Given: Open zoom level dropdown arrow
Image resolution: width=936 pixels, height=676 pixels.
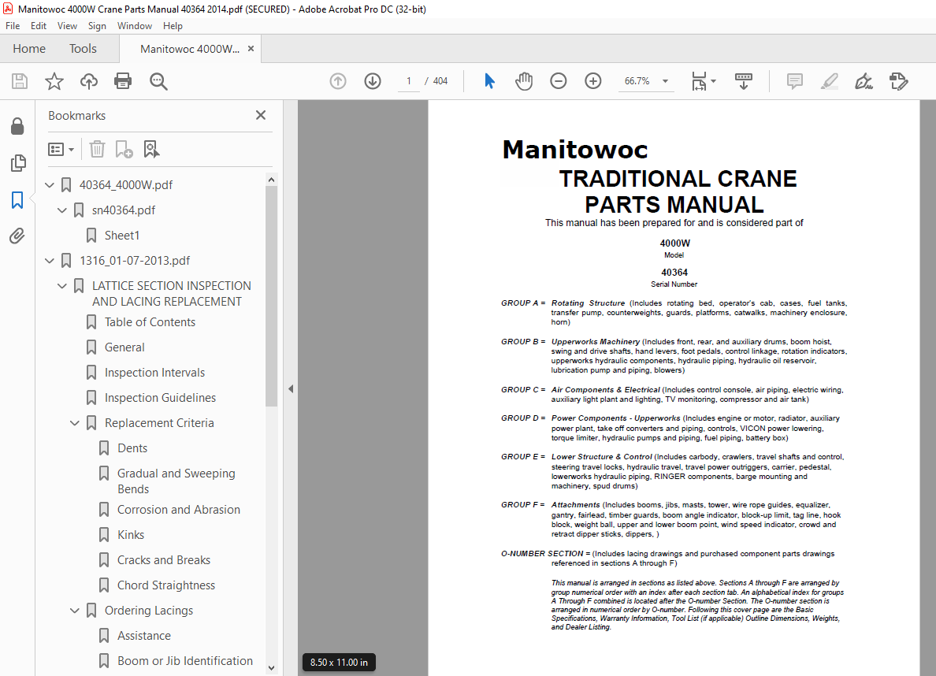Looking at the screenshot, I should (665, 81).
